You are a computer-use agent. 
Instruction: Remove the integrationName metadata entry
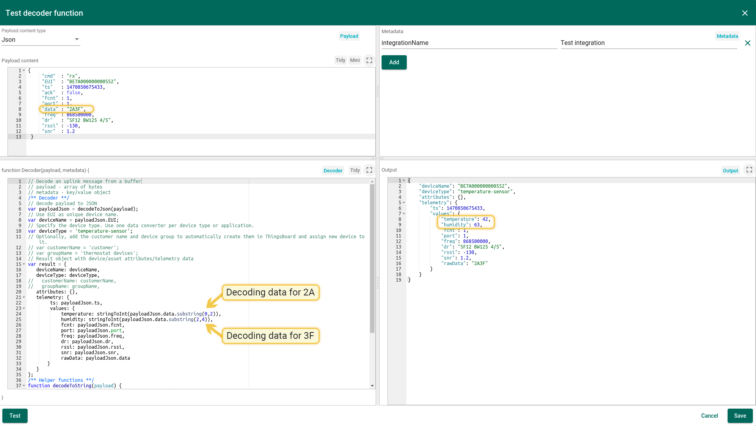(x=747, y=43)
